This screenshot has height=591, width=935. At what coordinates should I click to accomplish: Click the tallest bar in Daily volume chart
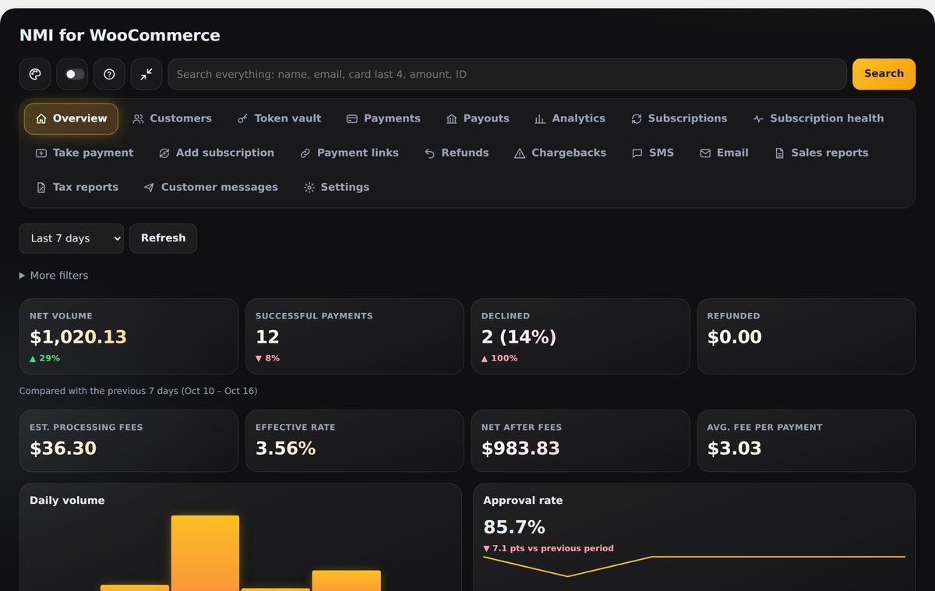(x=205, y=553)
